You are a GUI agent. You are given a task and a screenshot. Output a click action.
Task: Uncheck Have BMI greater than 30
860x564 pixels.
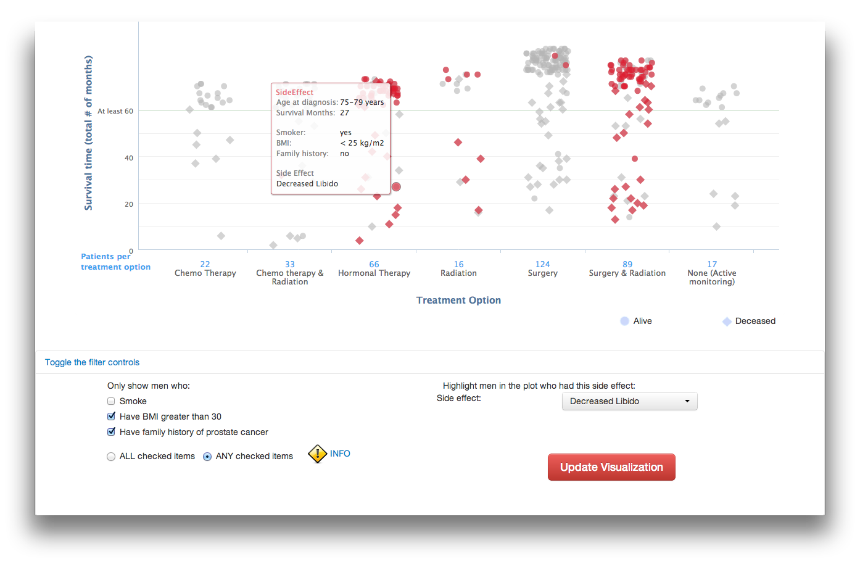[111, 417]
